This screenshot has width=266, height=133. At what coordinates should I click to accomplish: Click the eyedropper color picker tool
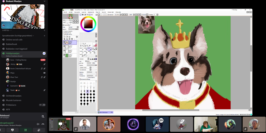[89, 46]
